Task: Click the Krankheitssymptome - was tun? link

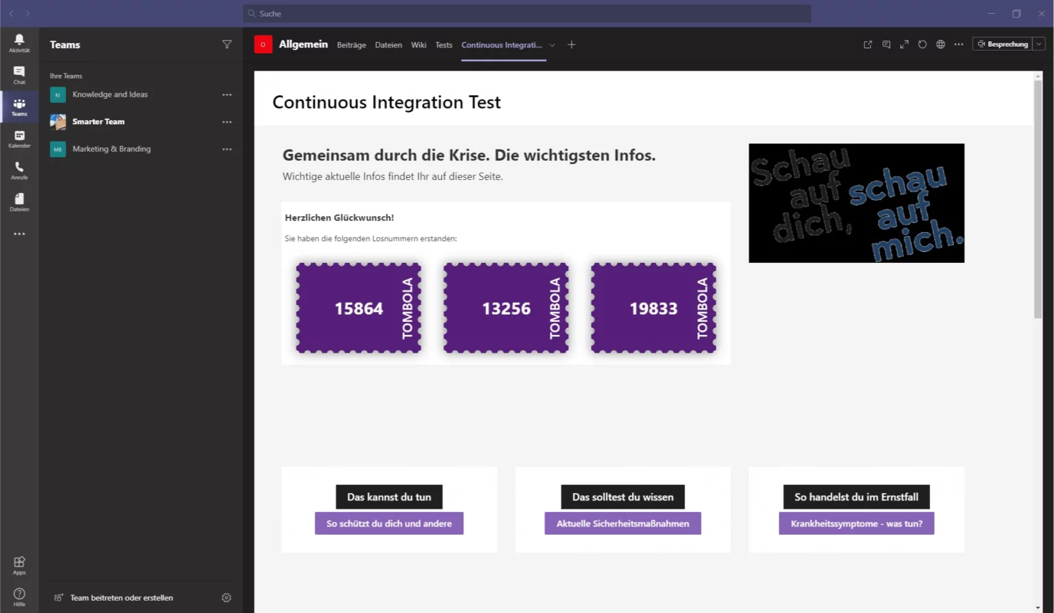Action: [856, 522]
